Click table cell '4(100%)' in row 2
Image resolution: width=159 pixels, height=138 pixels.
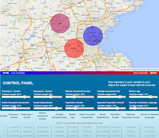115,132
